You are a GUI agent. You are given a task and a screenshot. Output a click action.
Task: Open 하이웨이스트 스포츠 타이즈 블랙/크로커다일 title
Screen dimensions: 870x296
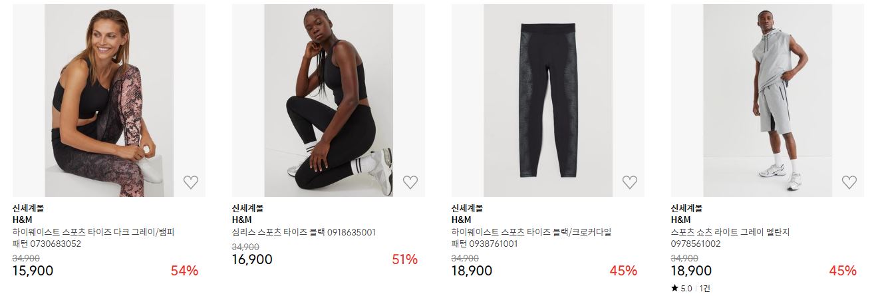(531, 238)
